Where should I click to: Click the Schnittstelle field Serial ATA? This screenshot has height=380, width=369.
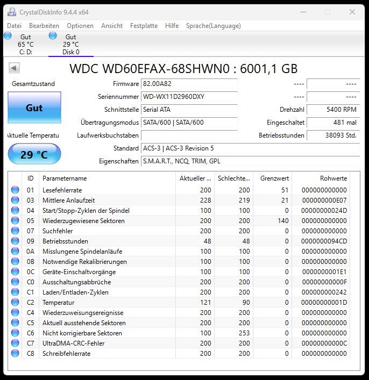(x=189, y=110)
